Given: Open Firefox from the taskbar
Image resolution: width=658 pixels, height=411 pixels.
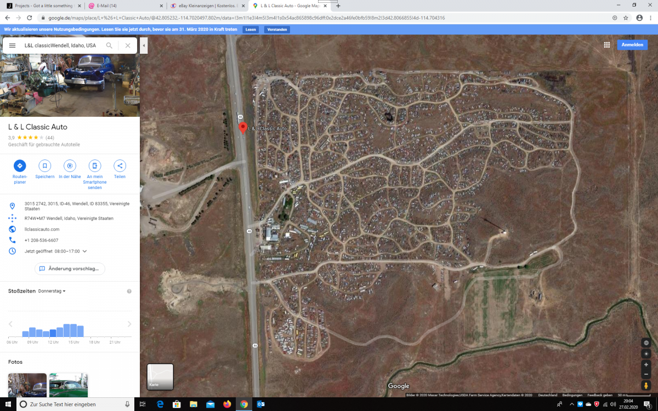Looking at the screenshot, I should pyautogui.click(x=227, y=404).
